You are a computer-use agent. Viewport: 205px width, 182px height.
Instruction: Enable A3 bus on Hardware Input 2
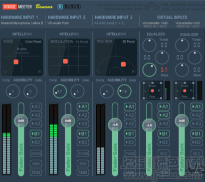pyautogui.click(x=83, y=123)
